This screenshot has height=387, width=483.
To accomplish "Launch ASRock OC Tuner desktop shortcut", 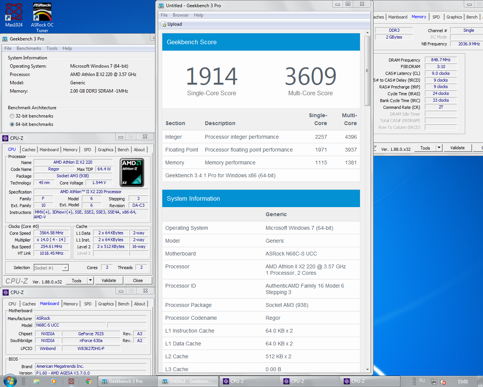I will (42, 17).
